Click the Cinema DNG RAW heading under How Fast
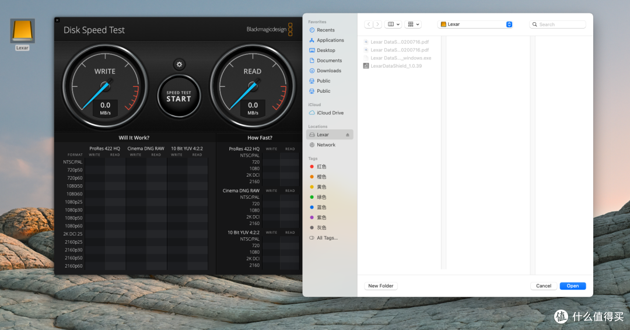The height and width of the screenshot is (330, 630). click(x=241, y=191)
